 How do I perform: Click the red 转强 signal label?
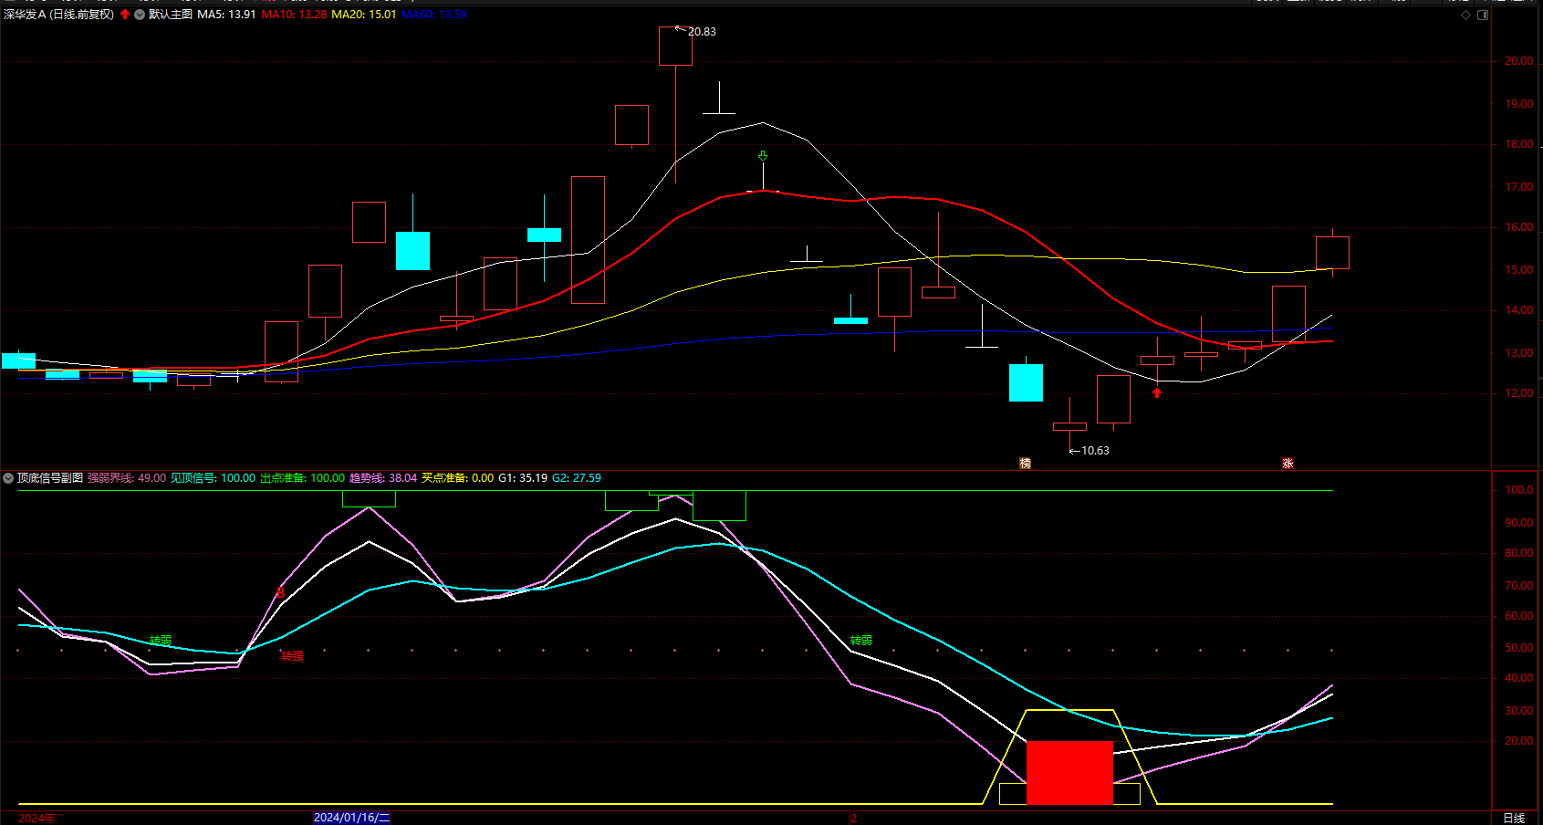click(292, 656)
